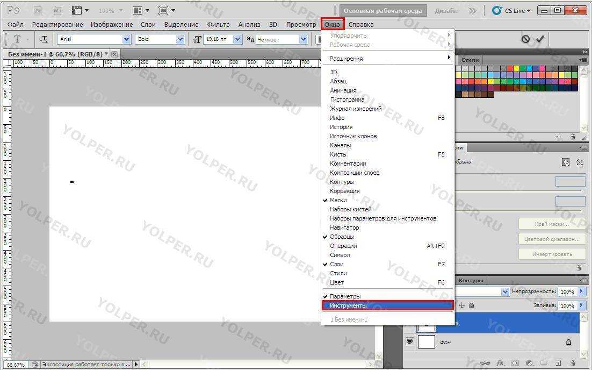Click the view extras filmstrip icon

pos(77,11)
